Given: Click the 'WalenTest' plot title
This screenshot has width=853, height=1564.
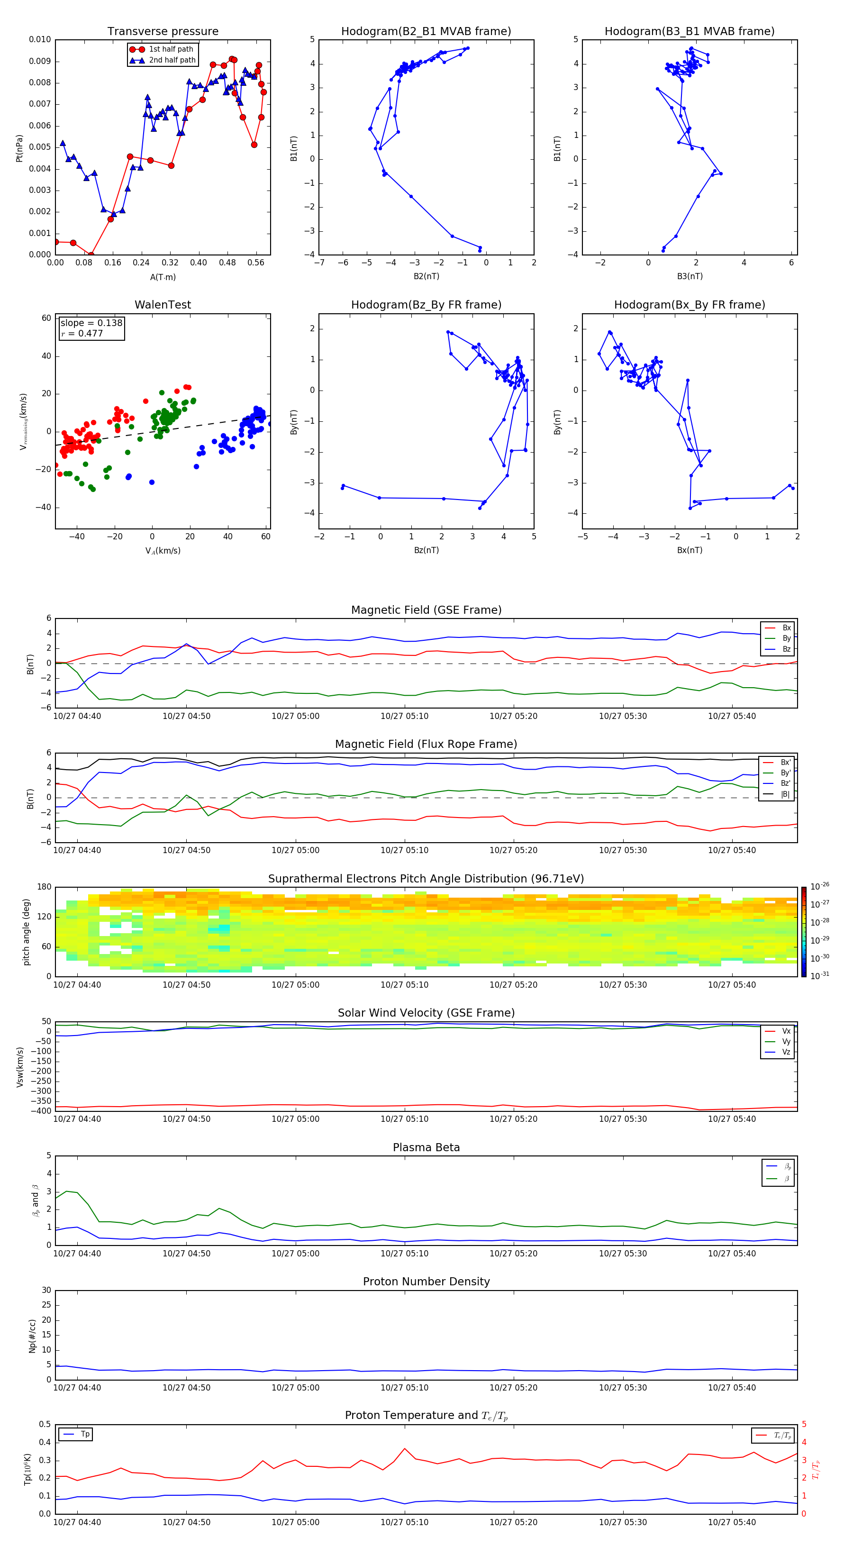Looking at the screenshot, I should (163, 305).
